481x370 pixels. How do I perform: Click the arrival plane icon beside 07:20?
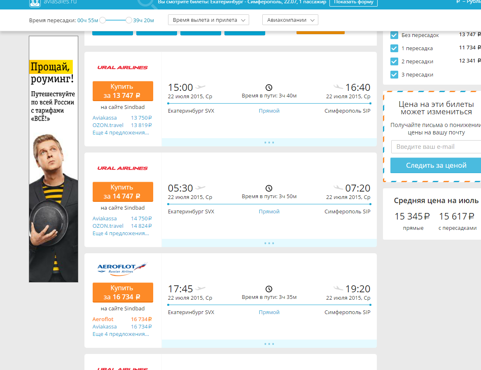tap(339, 187)
